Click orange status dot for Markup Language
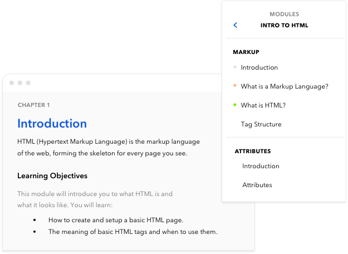The image size is (348, 254). click(235, 85)
